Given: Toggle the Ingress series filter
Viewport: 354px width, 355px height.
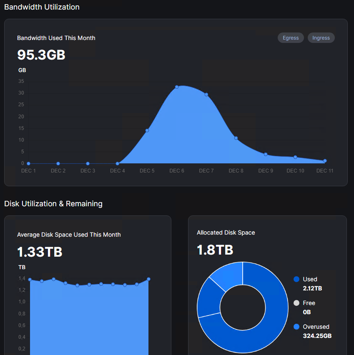Looking at the screenshot, I should pyautogui.click(x=321, y=38).
